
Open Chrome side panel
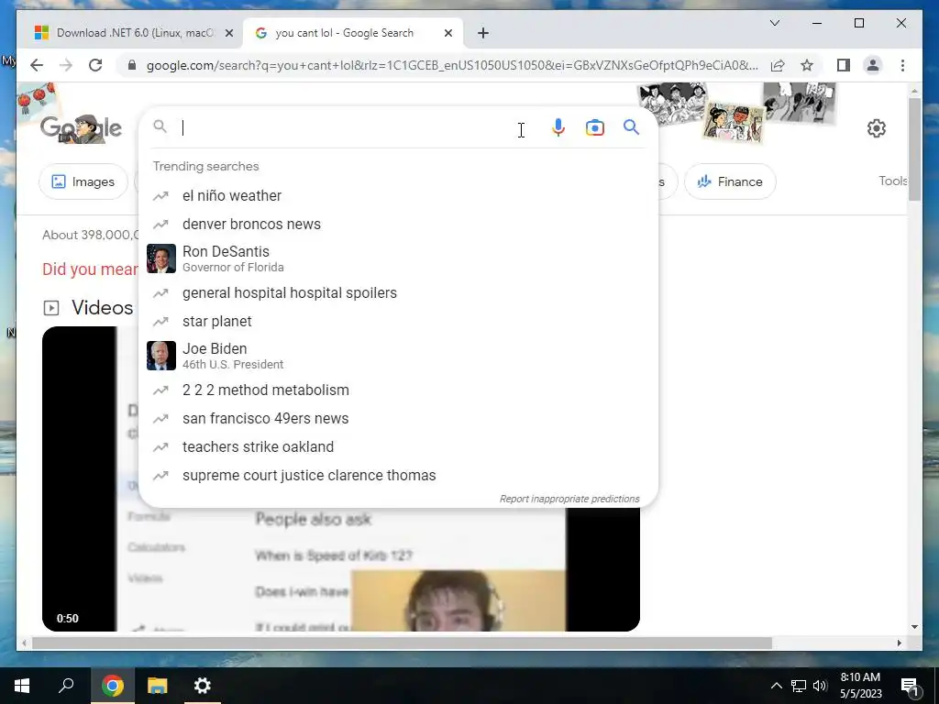(844, 65)
